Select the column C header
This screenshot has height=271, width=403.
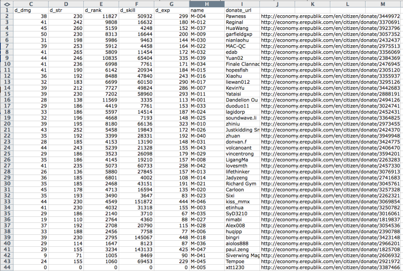coord(30,4)
